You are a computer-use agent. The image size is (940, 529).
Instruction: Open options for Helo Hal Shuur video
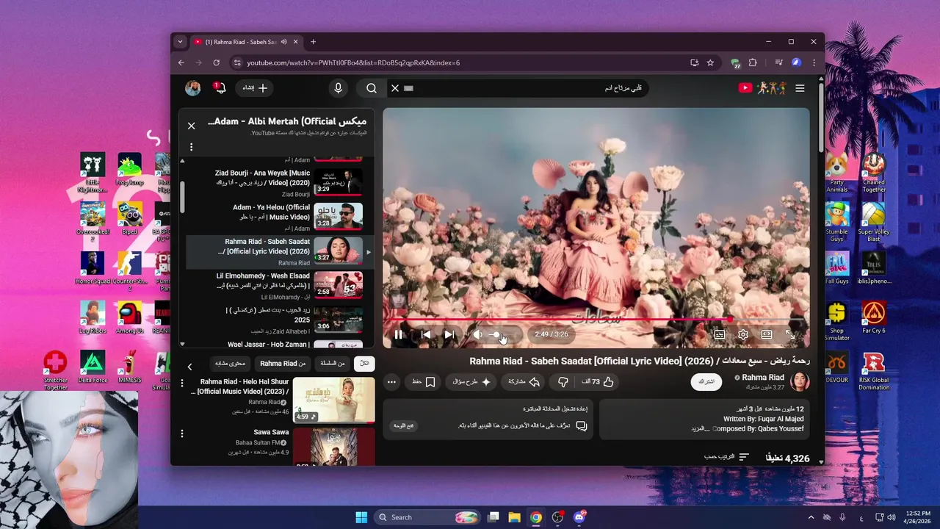(182, 384)
